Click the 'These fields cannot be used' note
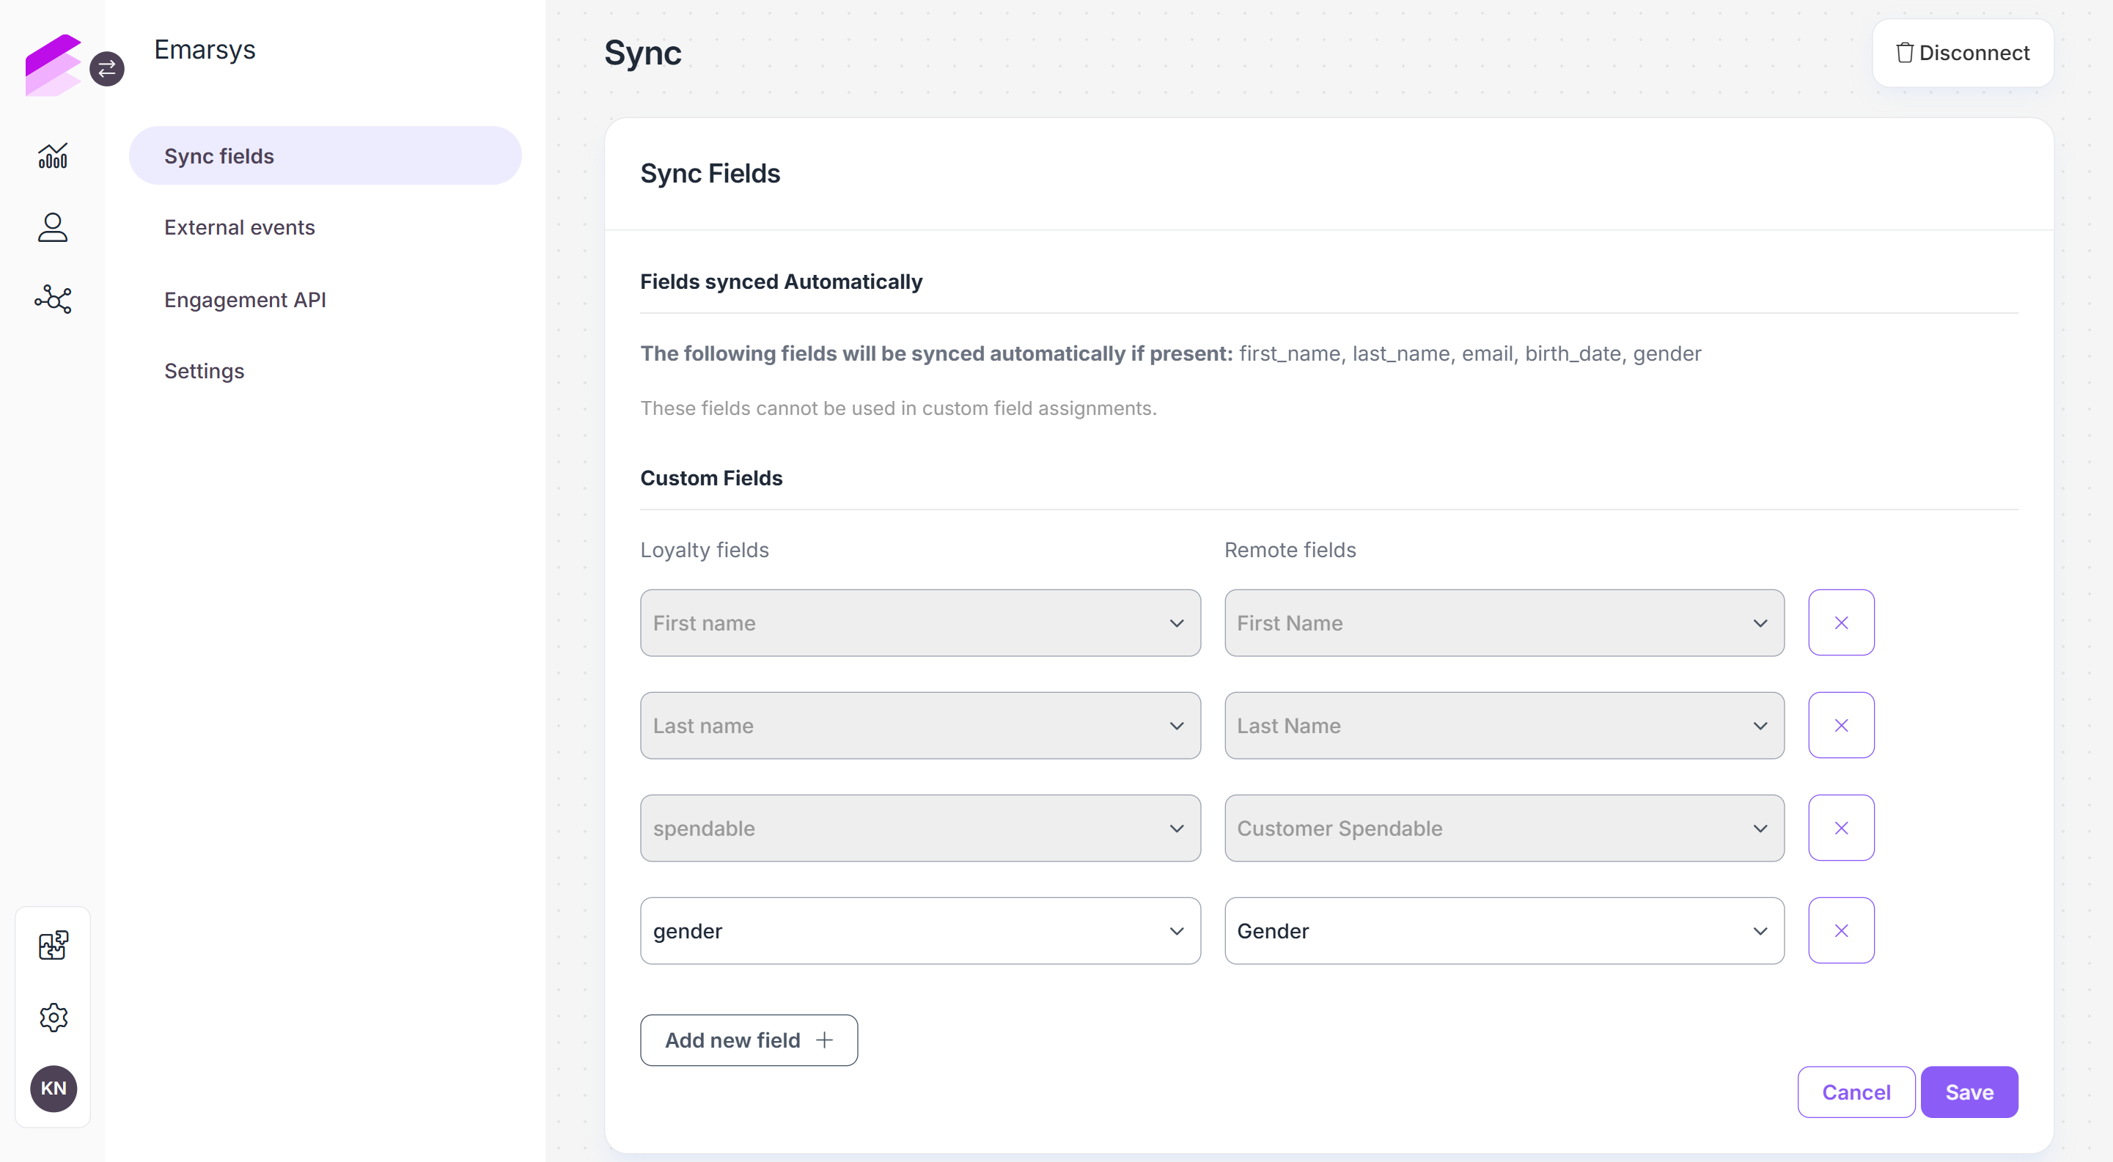 [x=898, y=408]
